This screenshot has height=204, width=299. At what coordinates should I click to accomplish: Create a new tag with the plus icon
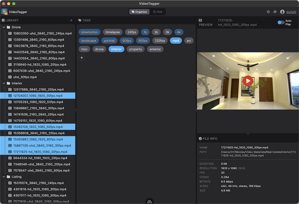point(82,58)
